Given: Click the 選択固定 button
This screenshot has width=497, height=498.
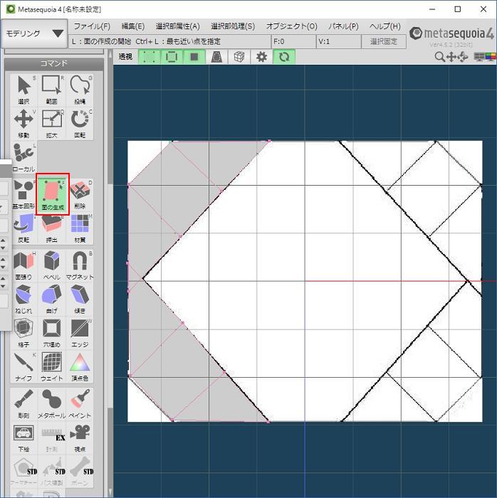Looking at the screenshot, I should (385, 42).
